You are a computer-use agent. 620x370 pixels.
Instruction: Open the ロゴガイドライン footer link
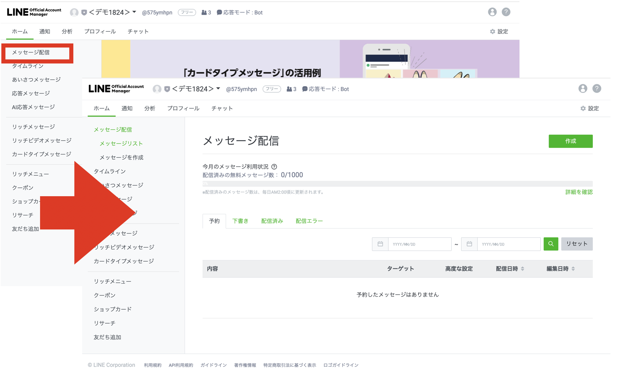pos(341,365)
